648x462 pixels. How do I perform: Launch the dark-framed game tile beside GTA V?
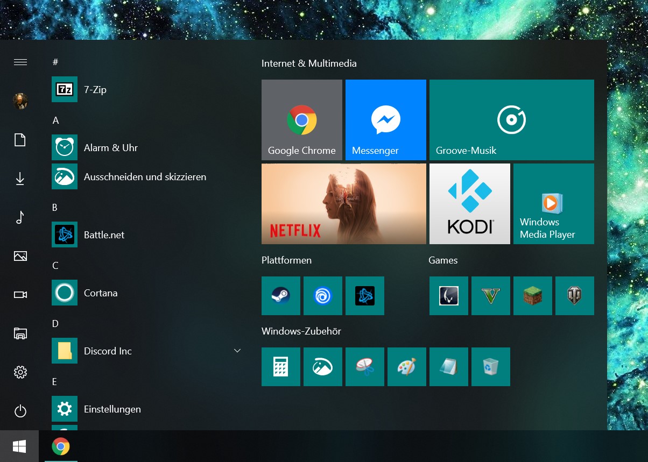449,296
